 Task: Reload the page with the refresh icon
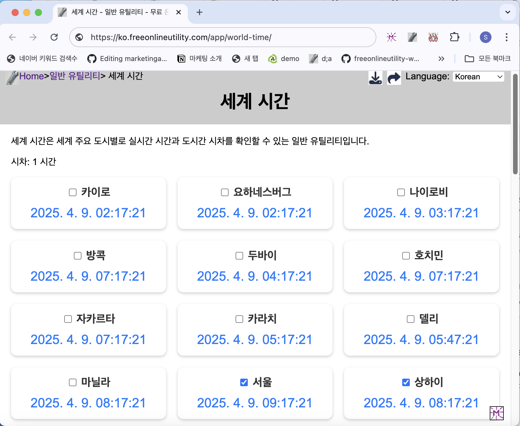tap(54, 37)
